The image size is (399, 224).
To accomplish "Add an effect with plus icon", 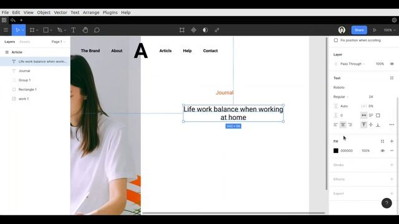I will pyautogui.click(x=392, y=179).
